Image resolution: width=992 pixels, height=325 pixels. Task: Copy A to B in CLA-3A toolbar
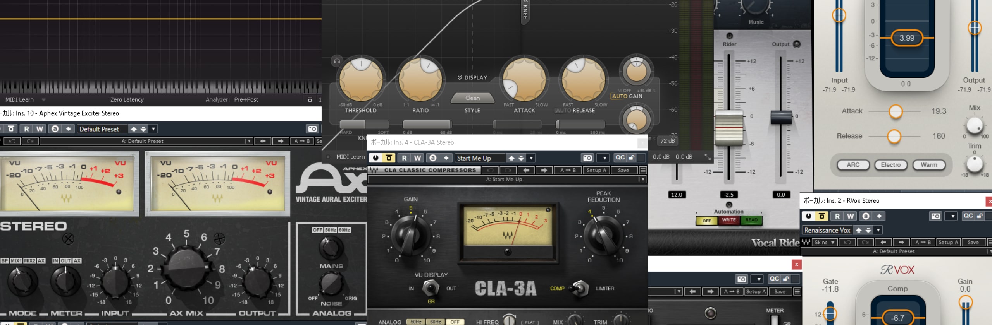[568, 170]
